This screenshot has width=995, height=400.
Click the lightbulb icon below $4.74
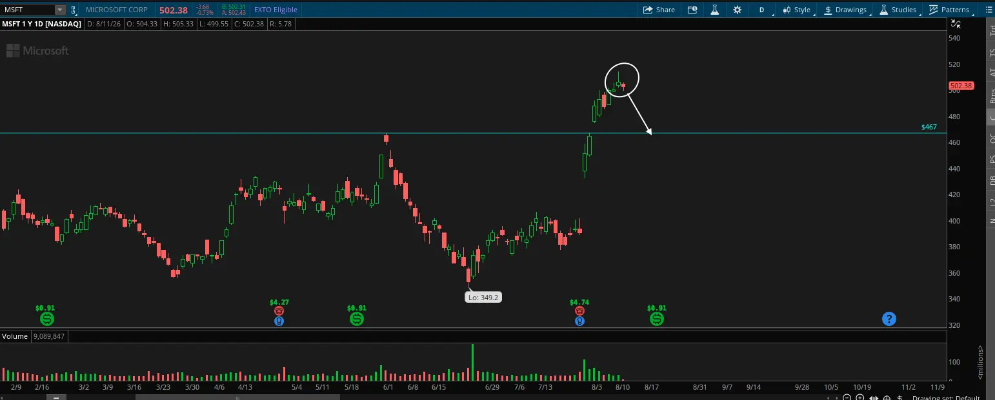(579, 320)
